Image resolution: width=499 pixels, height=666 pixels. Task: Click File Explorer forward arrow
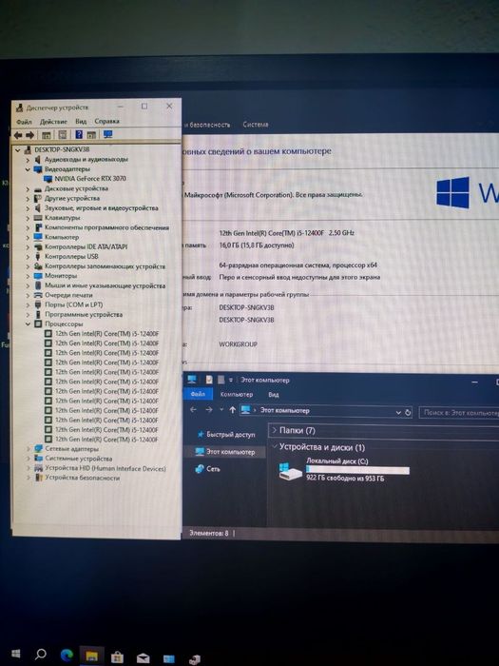209,410
